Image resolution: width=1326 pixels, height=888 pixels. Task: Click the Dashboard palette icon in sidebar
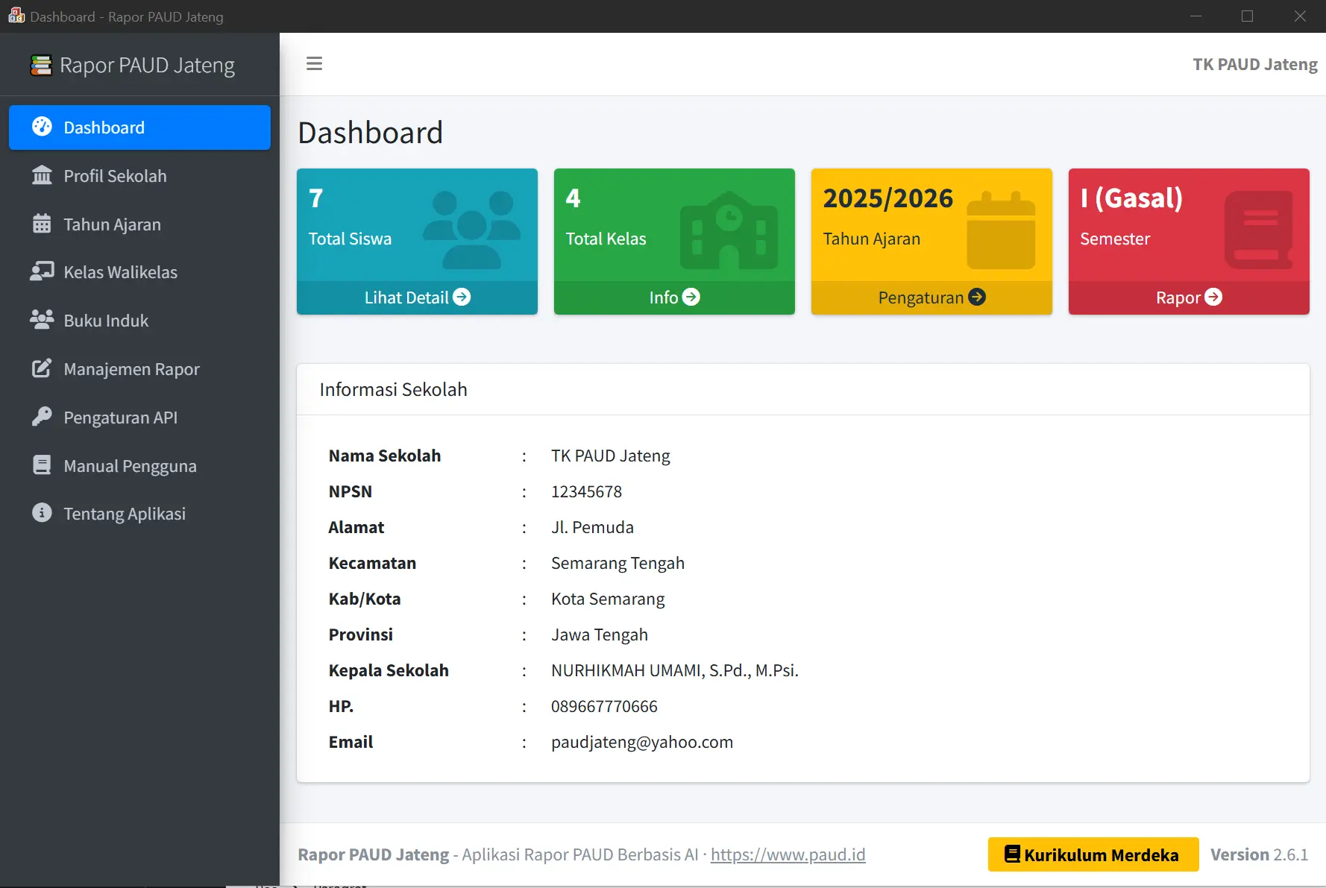pos(43,127)
